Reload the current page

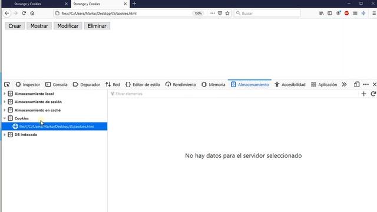[24, 13]
